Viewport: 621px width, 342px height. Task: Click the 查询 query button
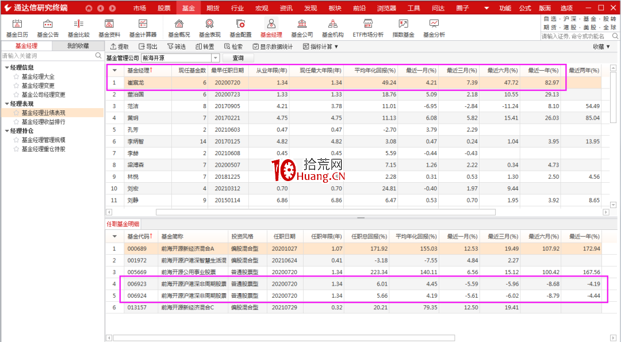[x=238, y=58]
